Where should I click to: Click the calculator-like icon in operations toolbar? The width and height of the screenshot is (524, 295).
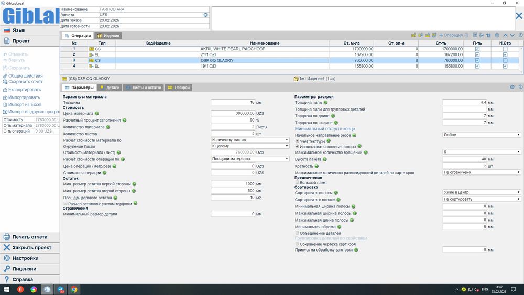(x=475, y=35)
